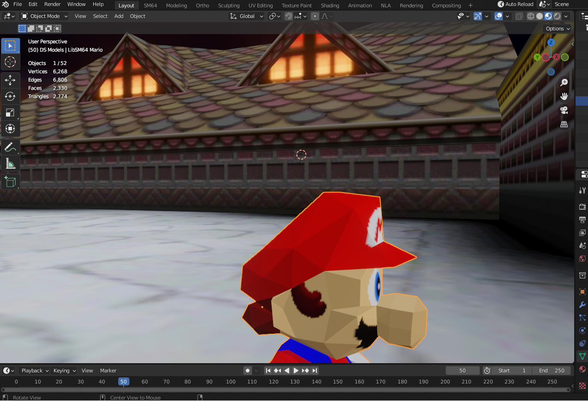Open the Object Mode dropdown
Viewport: 588px width, 401px height.
click(44, 16)
